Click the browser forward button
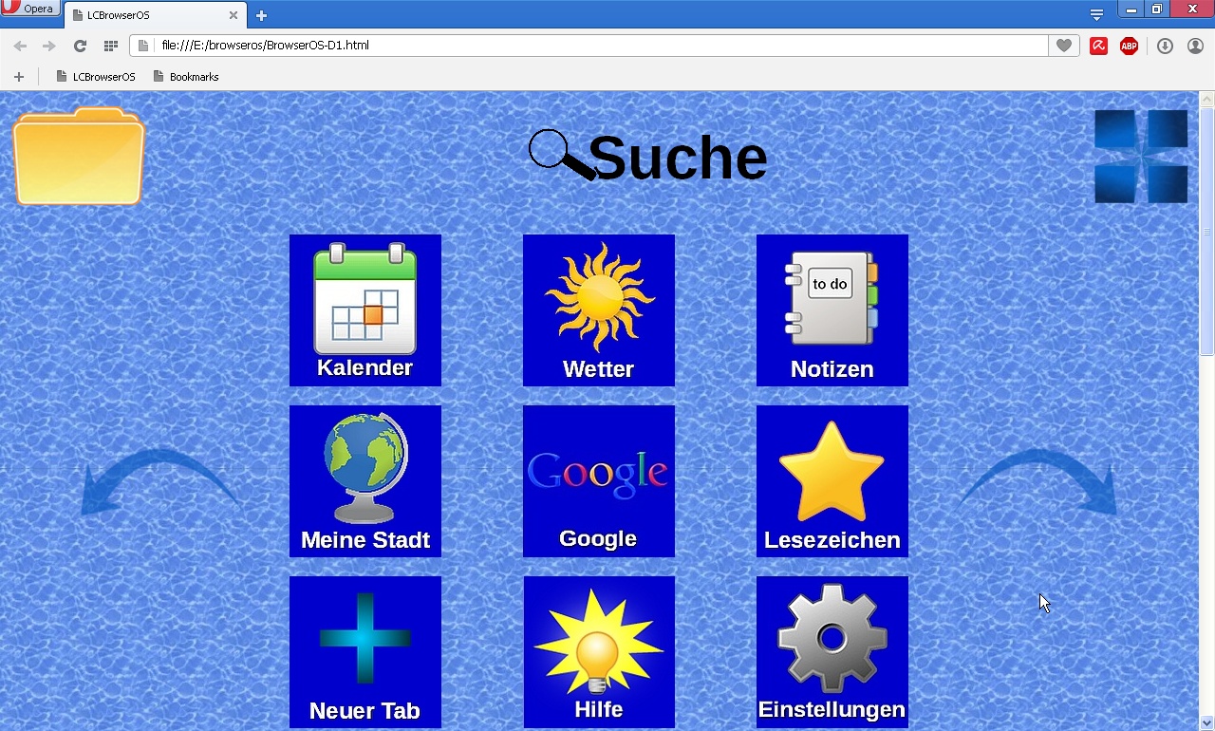This screenshot has height=731, width=1215. pos(49,46)
